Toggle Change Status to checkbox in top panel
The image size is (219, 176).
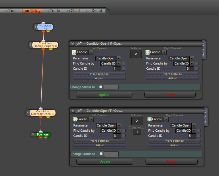(101, 87)
